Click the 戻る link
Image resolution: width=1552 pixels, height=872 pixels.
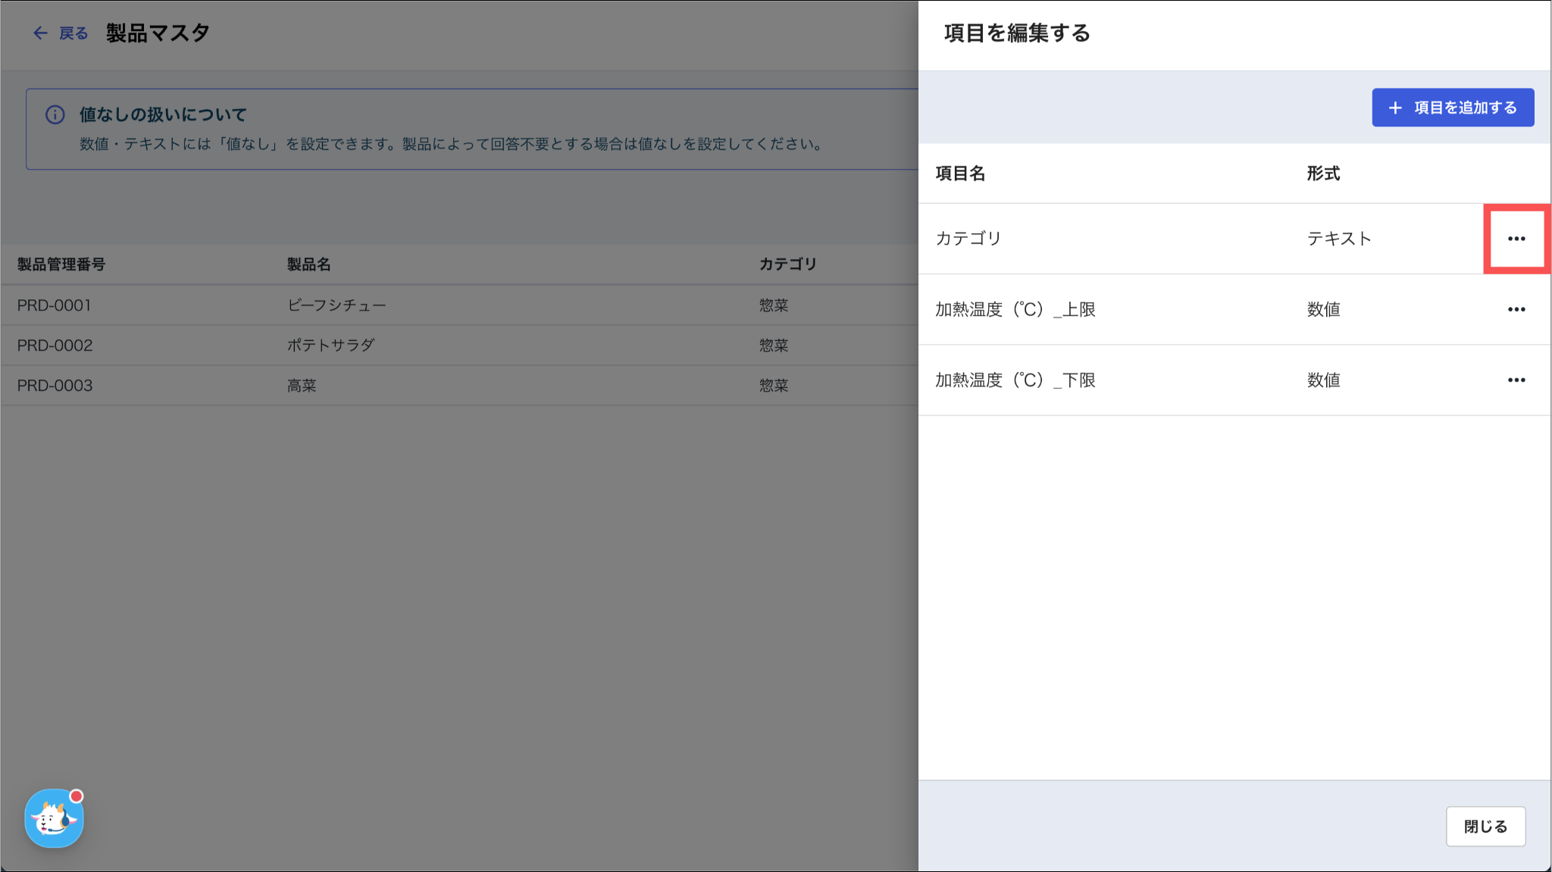tap(74, 33)
